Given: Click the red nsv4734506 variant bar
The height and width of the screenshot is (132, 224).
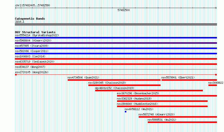Looking at the screenshot, I should (x=114, y=80).
